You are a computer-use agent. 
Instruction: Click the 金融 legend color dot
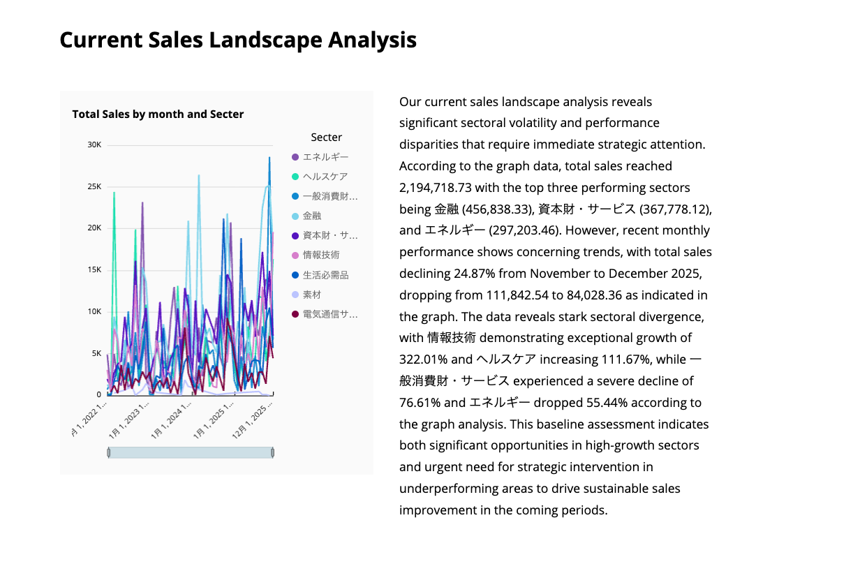coord(297,216)
